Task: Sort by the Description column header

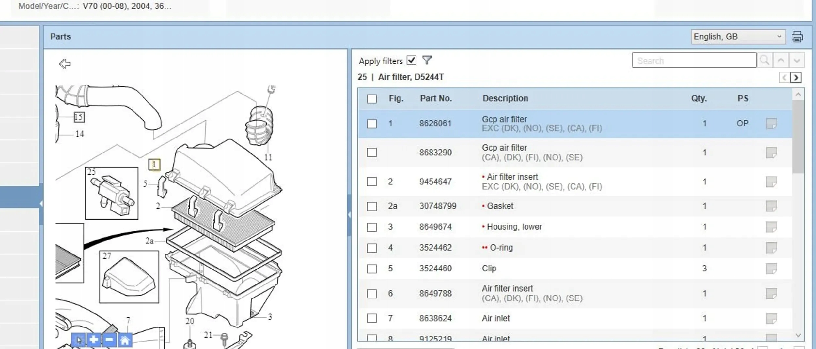Action: 505,98
